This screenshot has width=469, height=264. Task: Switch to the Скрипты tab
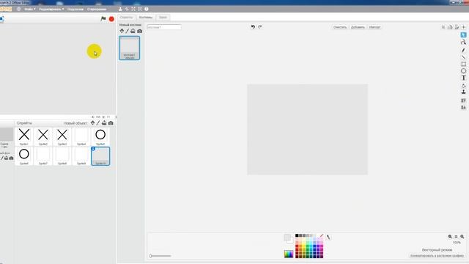pyautogui.click(x=126, y=18)
